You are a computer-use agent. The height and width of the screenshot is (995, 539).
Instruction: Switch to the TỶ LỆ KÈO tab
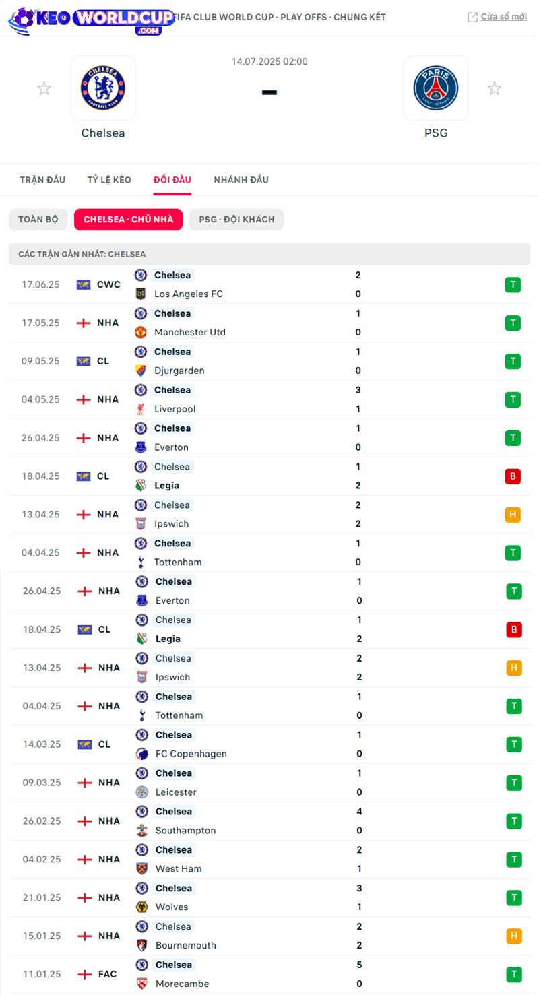(x=109, y=180)
